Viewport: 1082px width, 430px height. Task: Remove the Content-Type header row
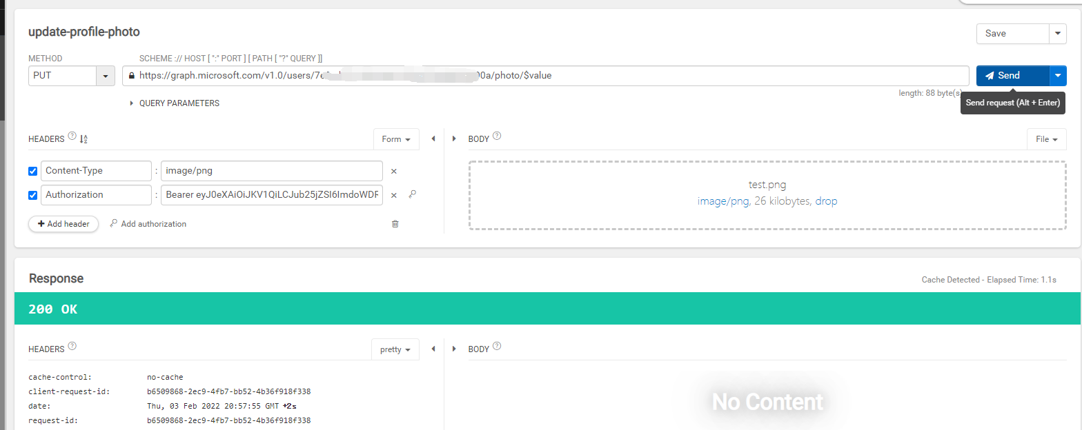(394, 172)
